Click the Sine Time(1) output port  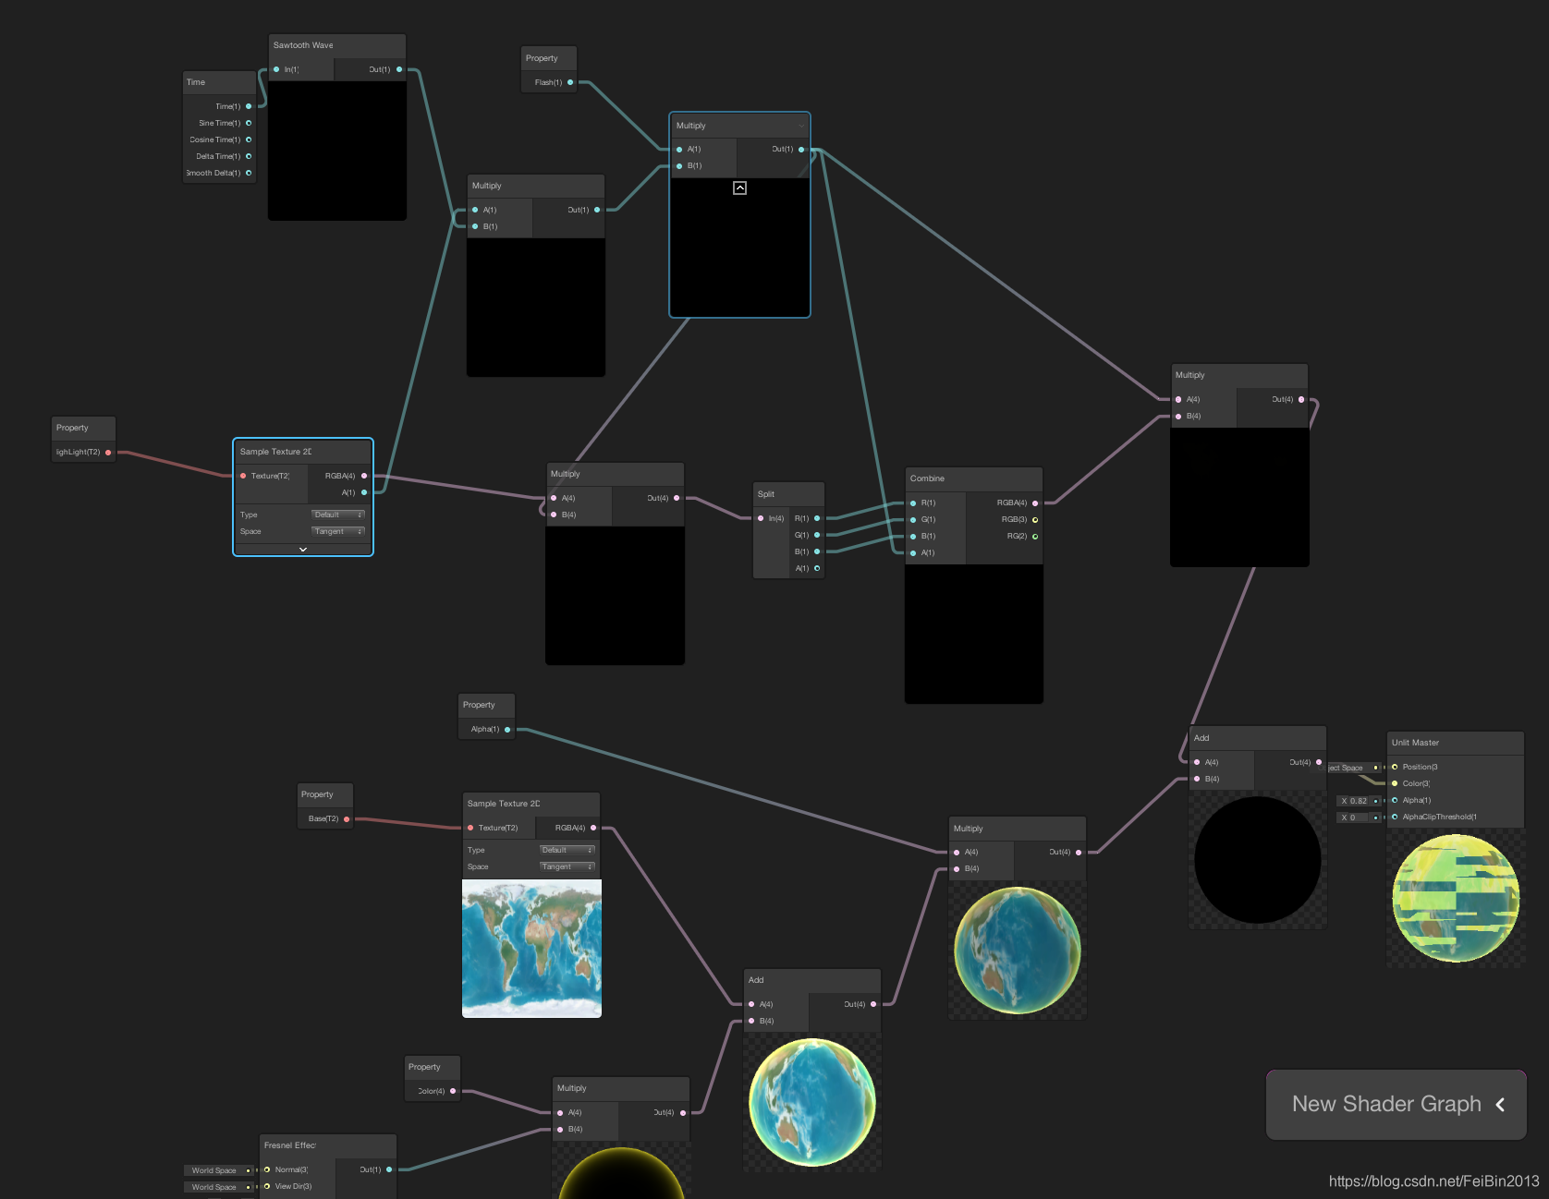[249, 123]
